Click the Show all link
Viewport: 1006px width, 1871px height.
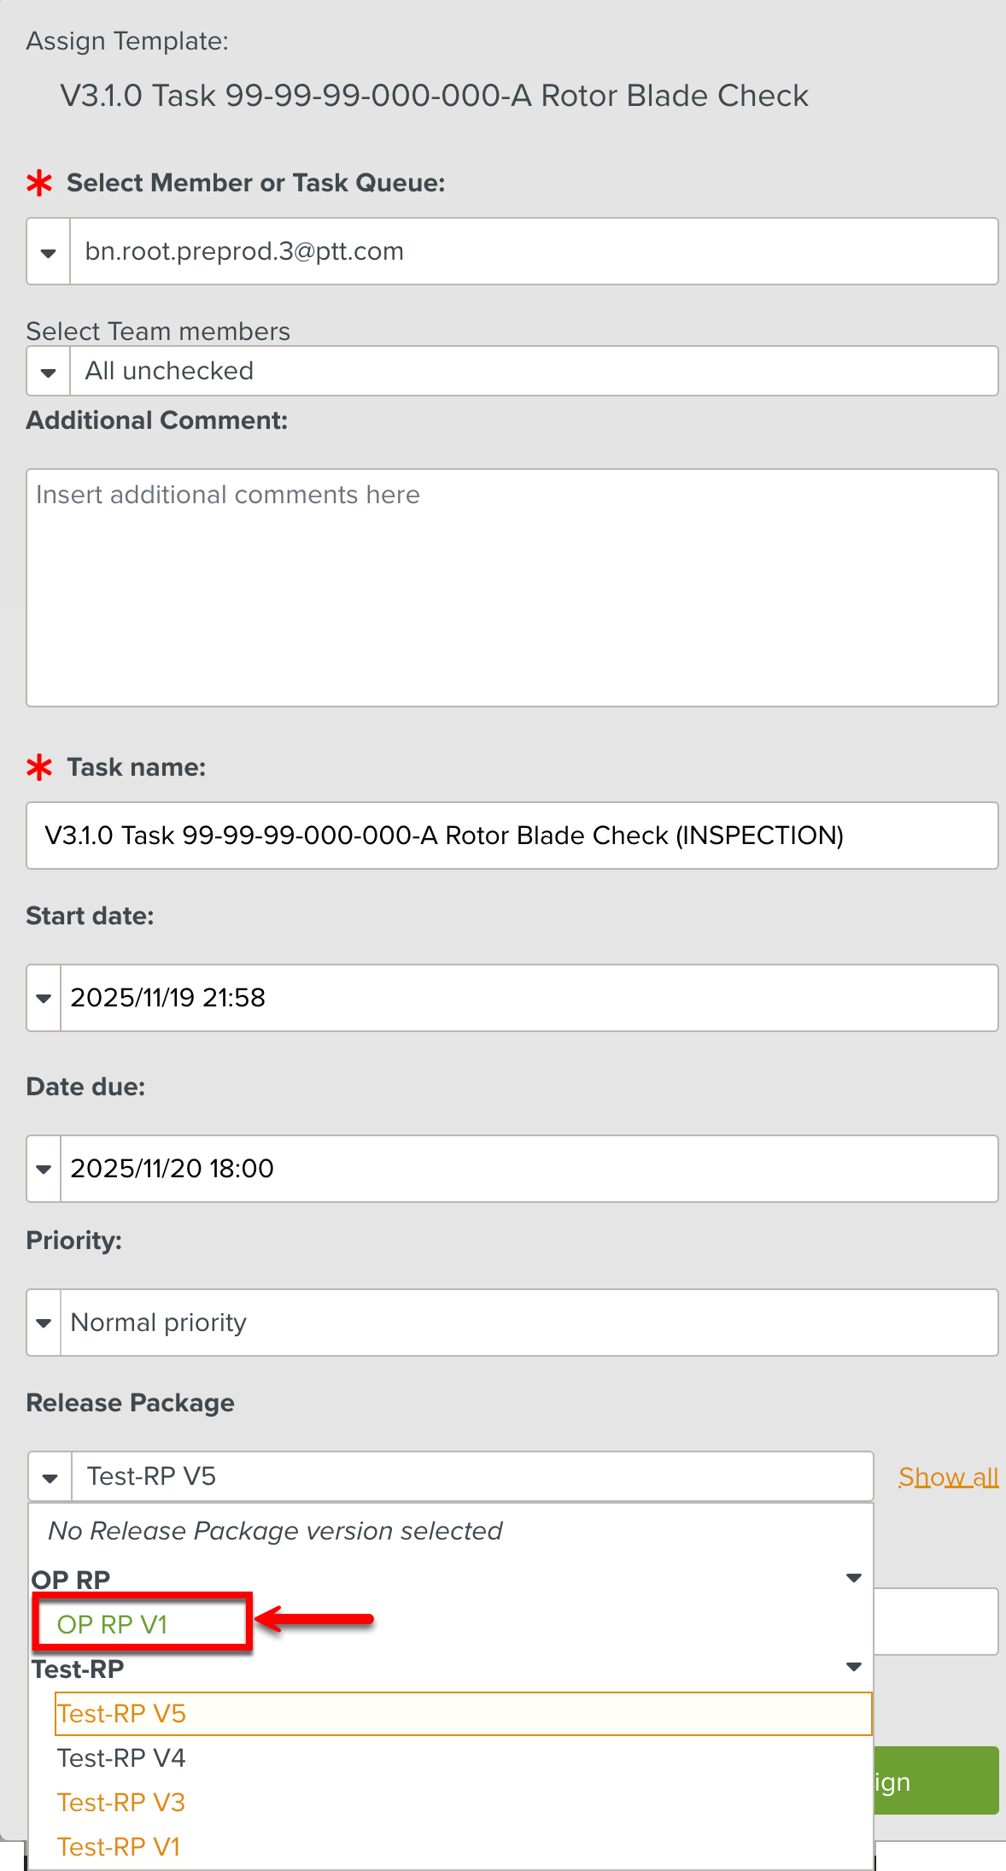tap(948, 1477)
